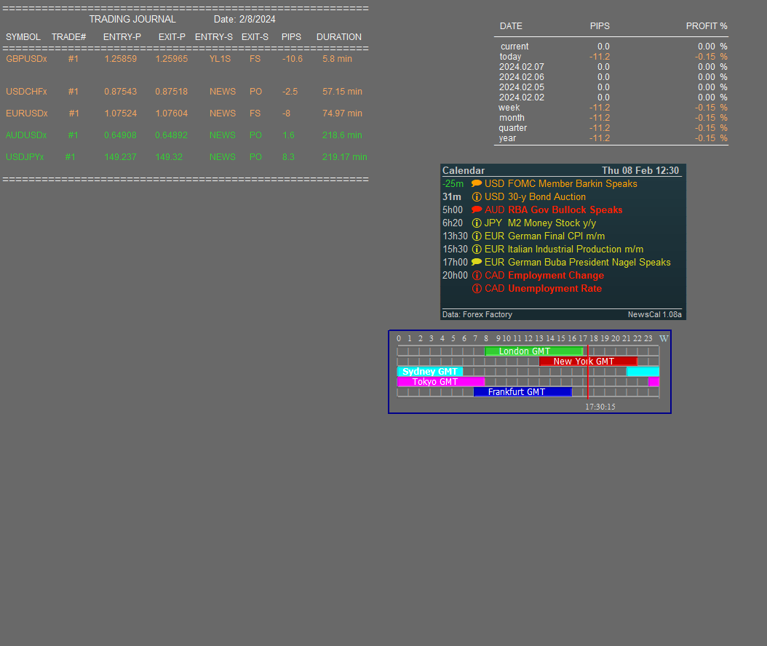Click the DATE header in the summary table
This screenshot has width=767, height=646.
[511, 26]
